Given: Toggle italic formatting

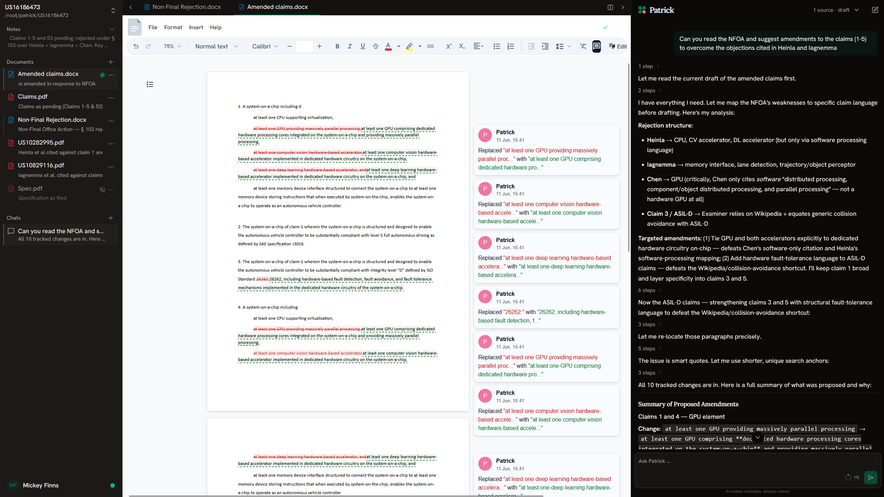Looking at the screenshot, I should [350, 46].
